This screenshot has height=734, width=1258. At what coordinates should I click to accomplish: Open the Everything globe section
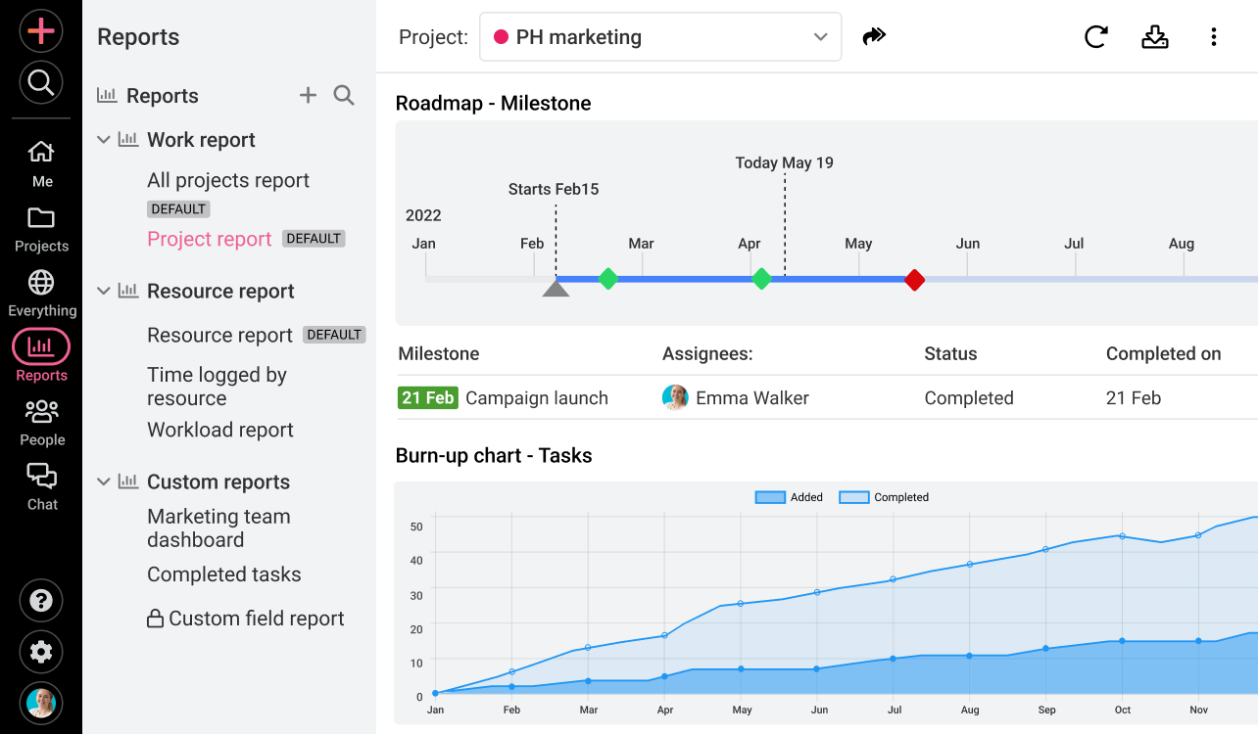(x=41, y=293)
